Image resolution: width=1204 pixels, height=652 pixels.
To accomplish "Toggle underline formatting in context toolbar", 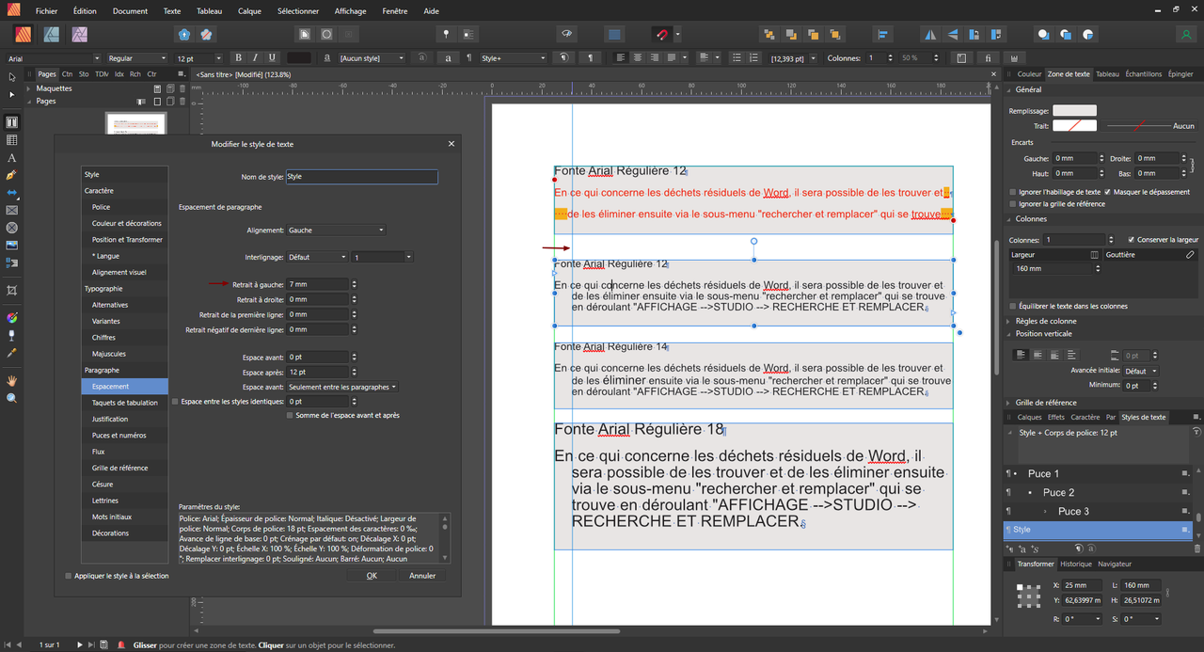I will click(x=272, y=58).
